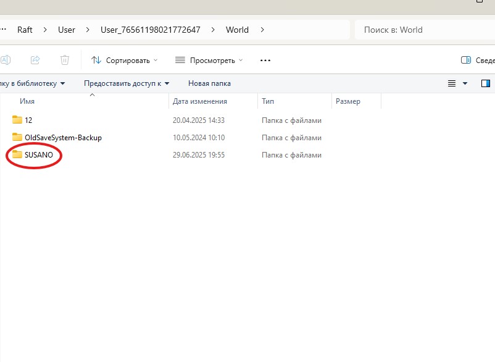Expand chevron after World in the path
Viewport: 495px width, 362px height.
click(262, 30)
